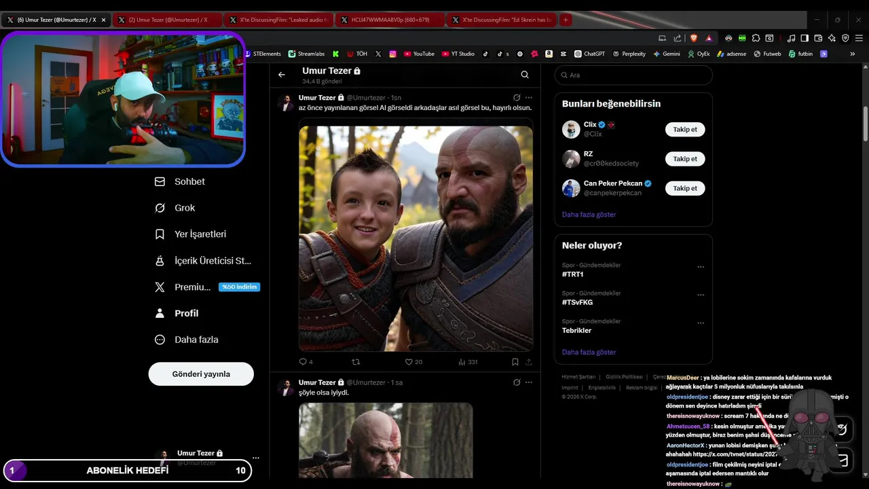Switch to HCLI47WWMAA8V0p image tab
869x489 pixels.
(390, 20)
